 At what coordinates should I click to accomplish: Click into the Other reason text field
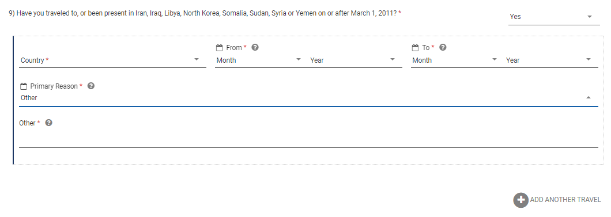308,140
